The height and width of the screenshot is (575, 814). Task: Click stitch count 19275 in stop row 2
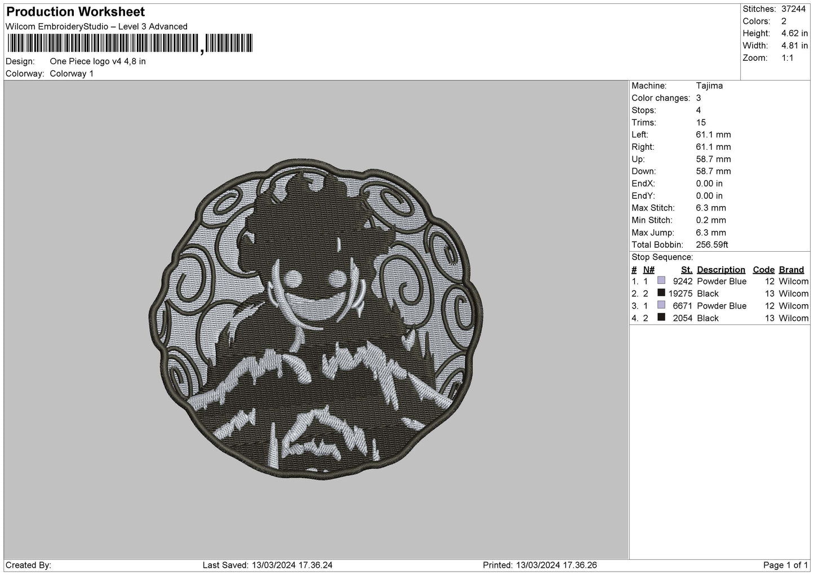click(x=680, y=293)
